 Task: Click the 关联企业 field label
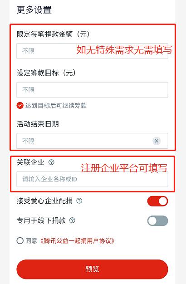(30, 162)
